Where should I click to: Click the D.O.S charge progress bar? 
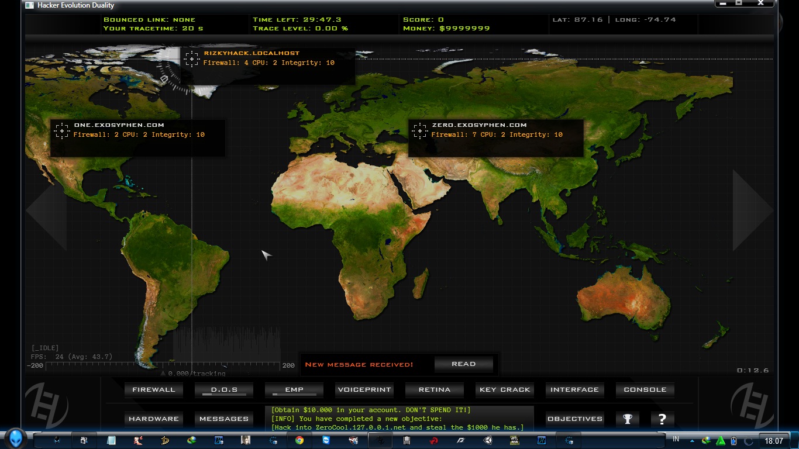(224, 395)
